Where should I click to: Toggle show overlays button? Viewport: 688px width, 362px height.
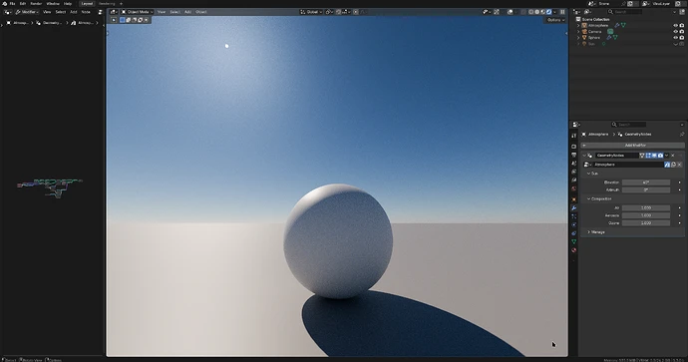coord(511,12)
